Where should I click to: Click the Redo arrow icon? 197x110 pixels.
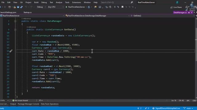pyautogui.click(x=31, y=7)
